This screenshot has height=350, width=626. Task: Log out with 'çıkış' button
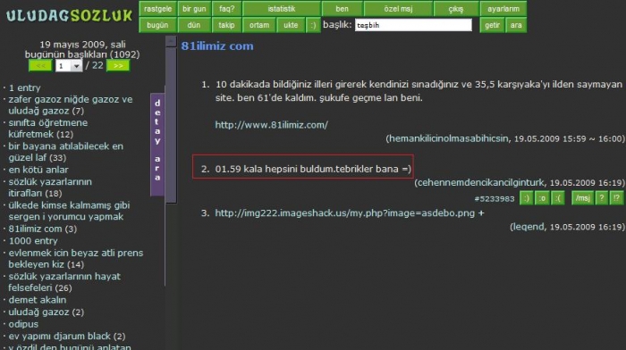(x=455, y=9)
